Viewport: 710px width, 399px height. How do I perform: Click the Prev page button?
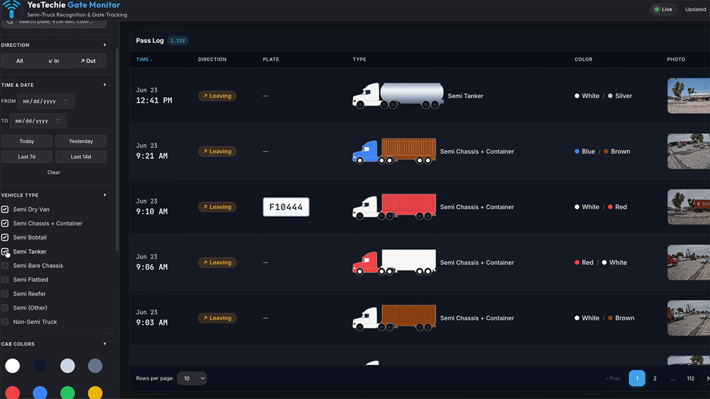613,378
